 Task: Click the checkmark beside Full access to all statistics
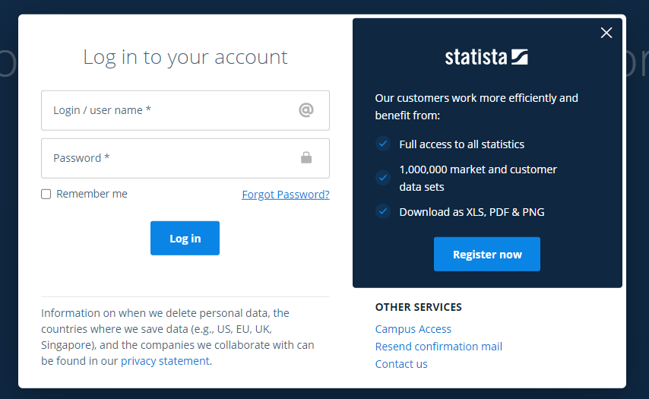pos(383,144)
